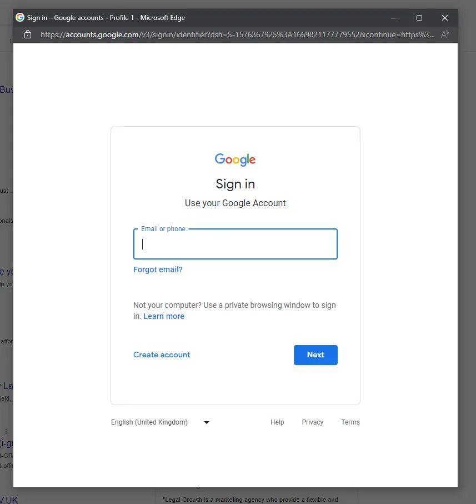Viewport: 476px width, 504px height.
Task: Open the English (United Kingdom) language dropdown
Action: point(161,422)
